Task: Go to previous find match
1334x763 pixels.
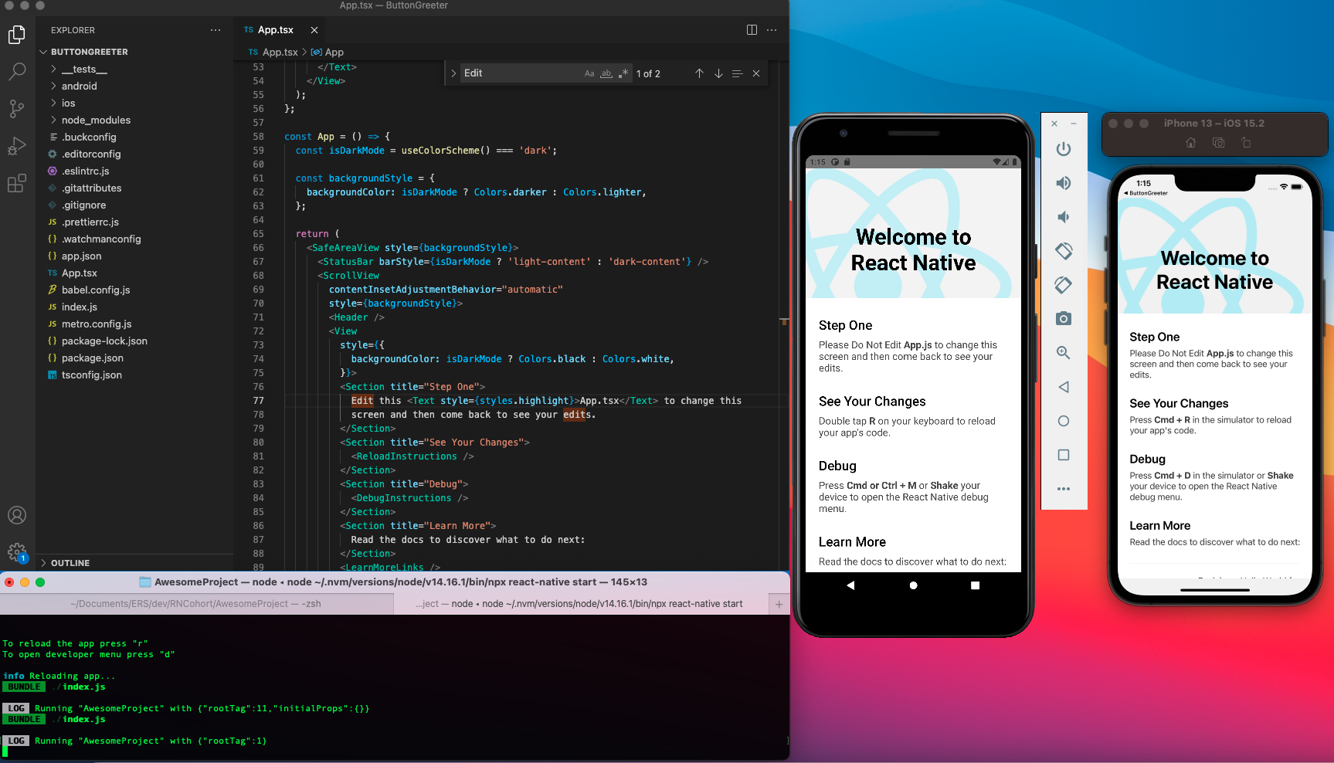Action: click(699, 73)
